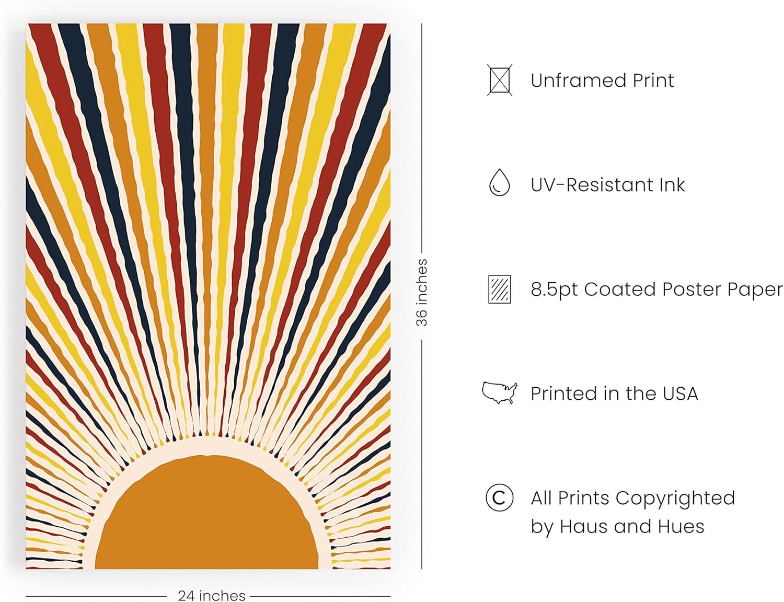This screenshot has width=784, height=602.
Task: Click the "by Haus and Hues" text
Action: coord(617,526)
